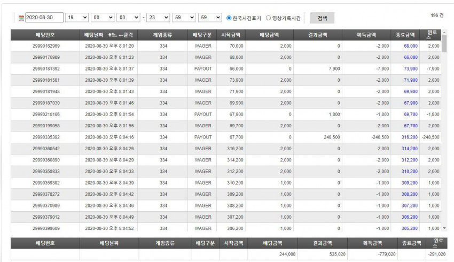Click the ending amount link 316,200
This screenshot has width=454, height=262.
coord(410,137)
